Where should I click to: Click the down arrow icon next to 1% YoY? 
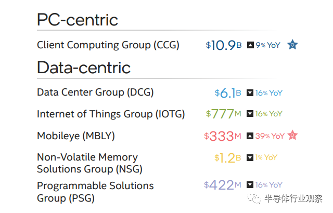pos(250,157)
